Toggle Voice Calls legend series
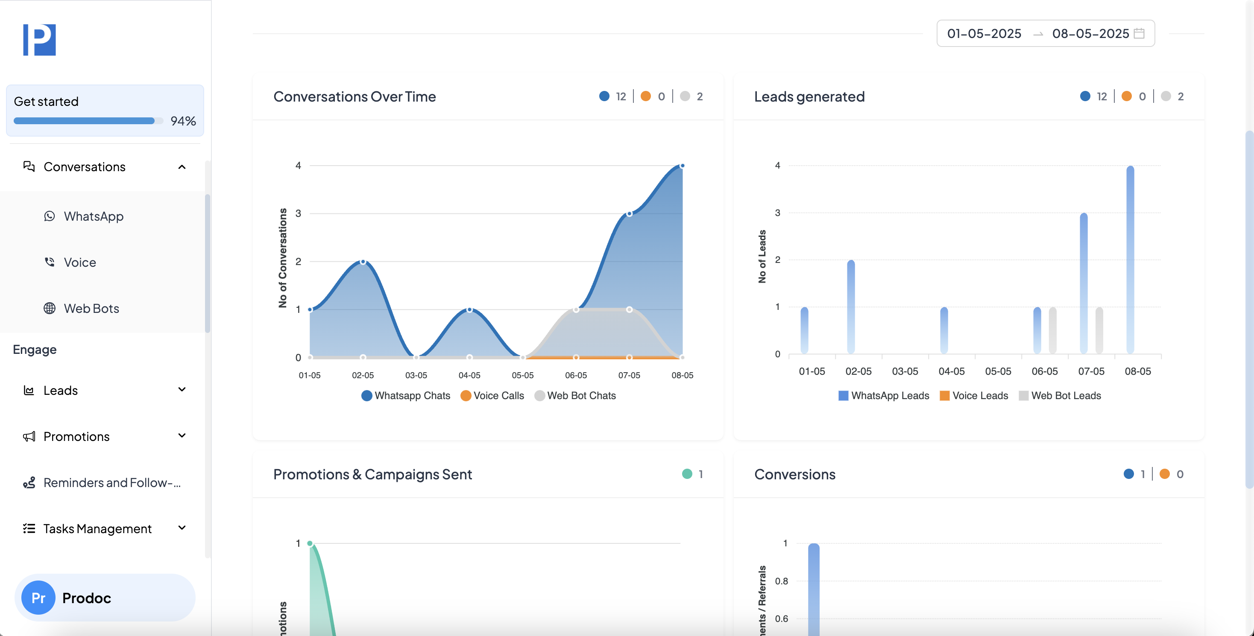Screen dimensions: 1254x636 492,396
